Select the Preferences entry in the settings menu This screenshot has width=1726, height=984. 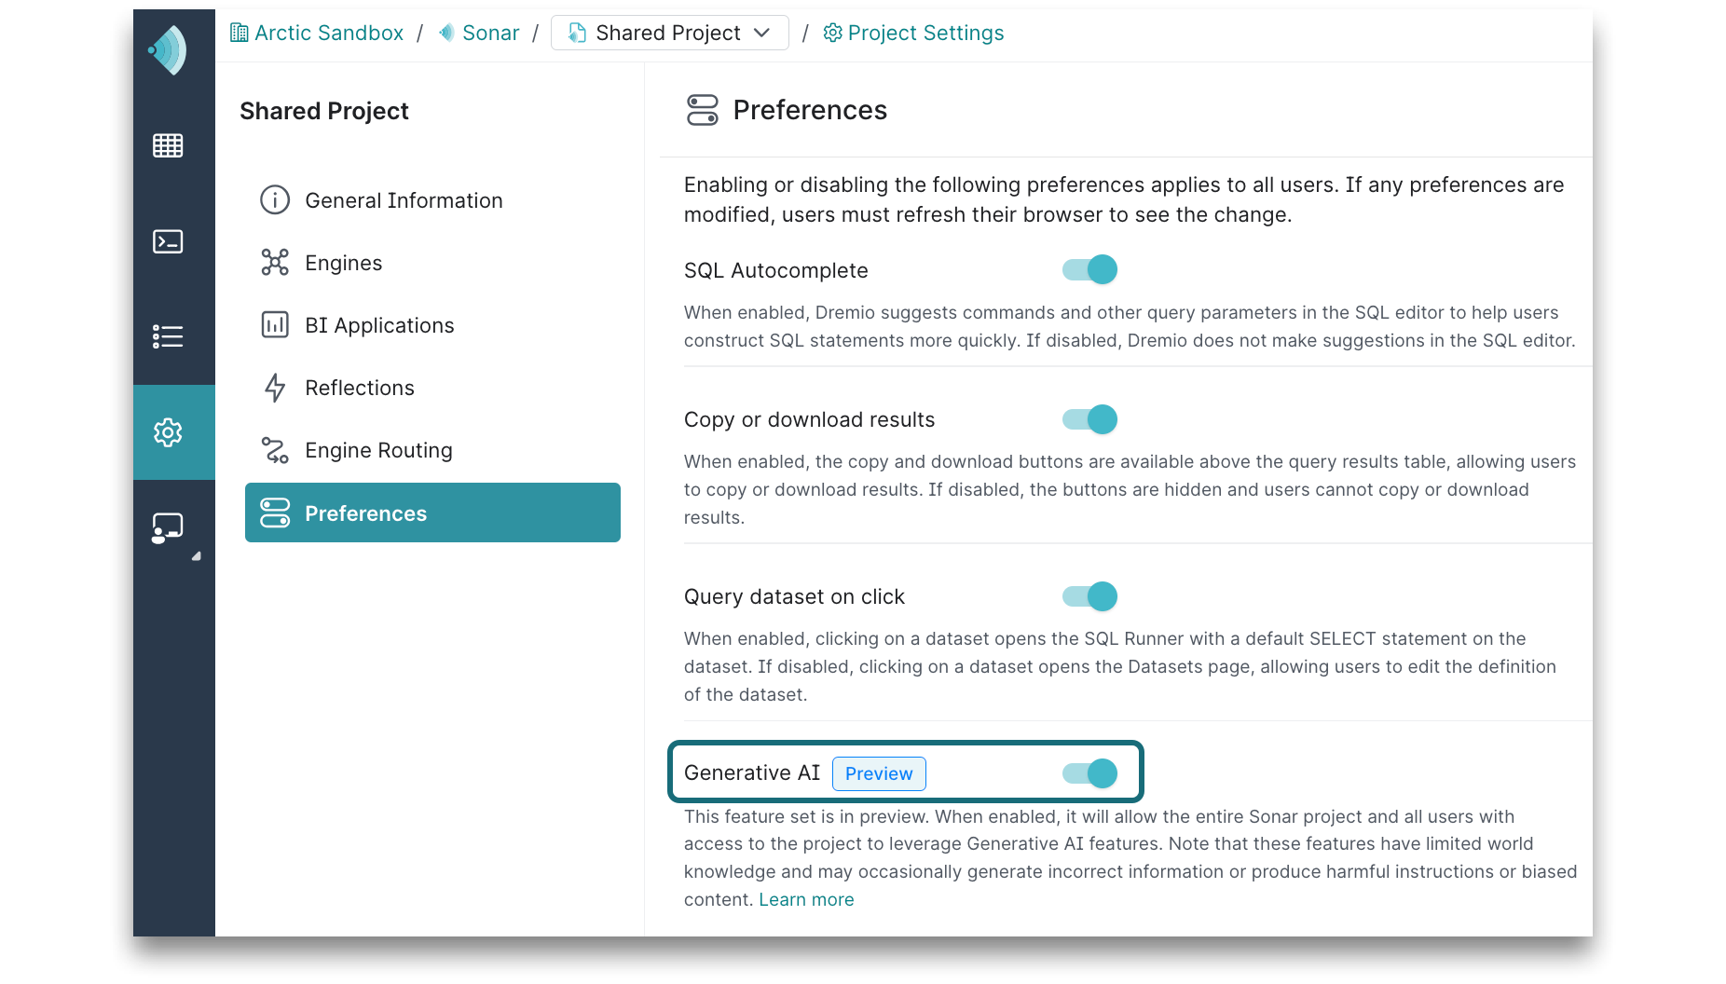click(365, 512)
